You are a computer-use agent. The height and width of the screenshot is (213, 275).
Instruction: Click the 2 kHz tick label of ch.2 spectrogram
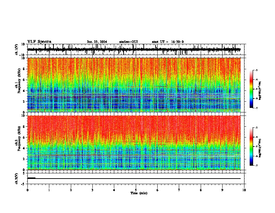coord(24,159)
